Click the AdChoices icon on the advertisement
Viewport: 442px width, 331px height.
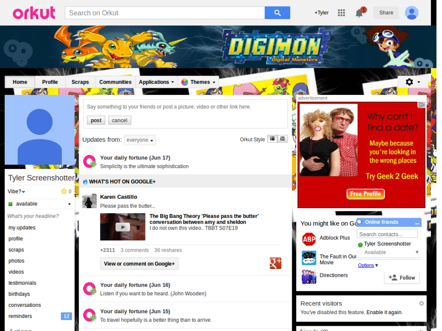[421, 105]
